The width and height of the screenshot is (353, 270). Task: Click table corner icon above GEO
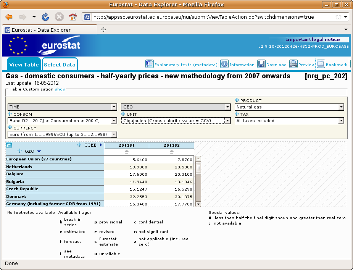pyautogui.click(x=9, y=145)
